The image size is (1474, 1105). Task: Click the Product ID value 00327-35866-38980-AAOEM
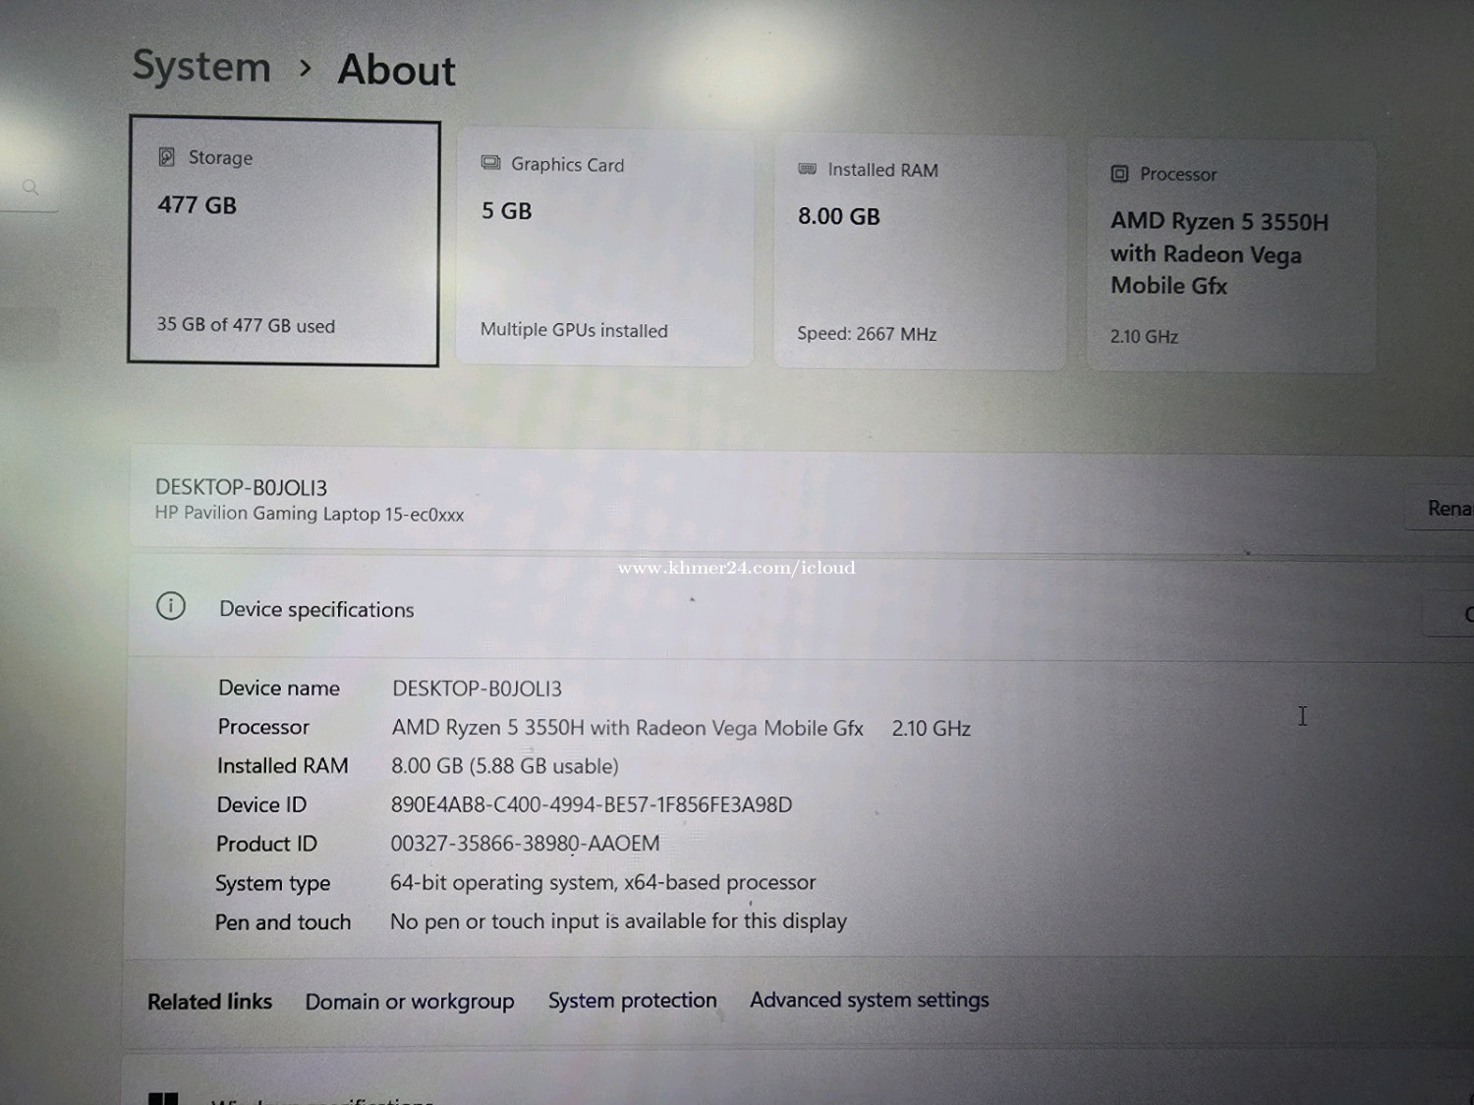coord(525,843)
